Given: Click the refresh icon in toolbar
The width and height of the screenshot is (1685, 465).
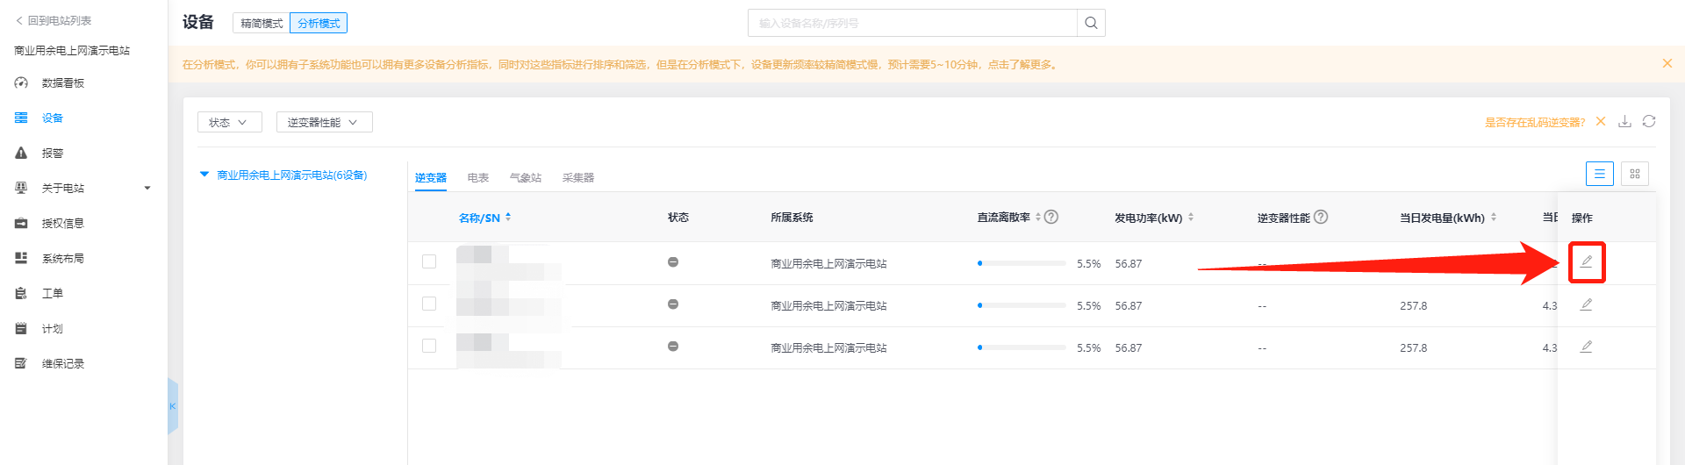Looking at the screenshot, I should point(1649,122).
